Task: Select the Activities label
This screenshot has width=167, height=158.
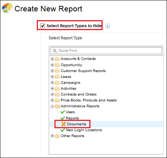Action: coord(68,89)
